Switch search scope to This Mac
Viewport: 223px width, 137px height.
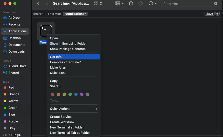[x=54, y=14]
